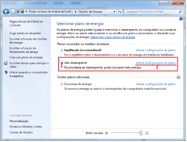187x142 pixels.
Task: Open the address bar history dropdown arrow
Action: 114,12
